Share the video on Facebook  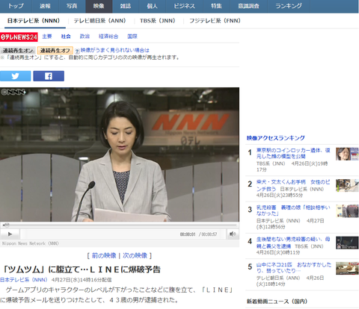[x=49, y=76]
